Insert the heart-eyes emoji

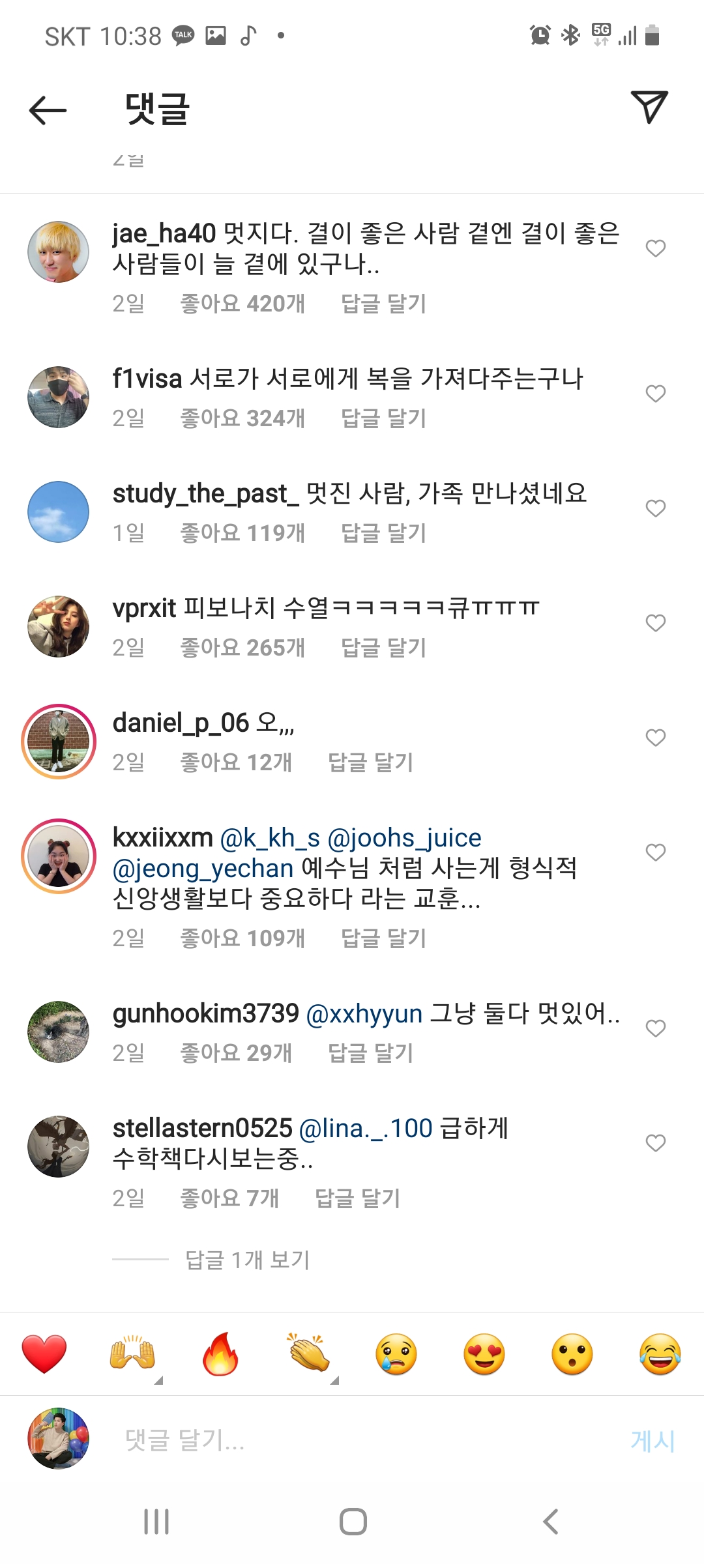coord(484,1354)
